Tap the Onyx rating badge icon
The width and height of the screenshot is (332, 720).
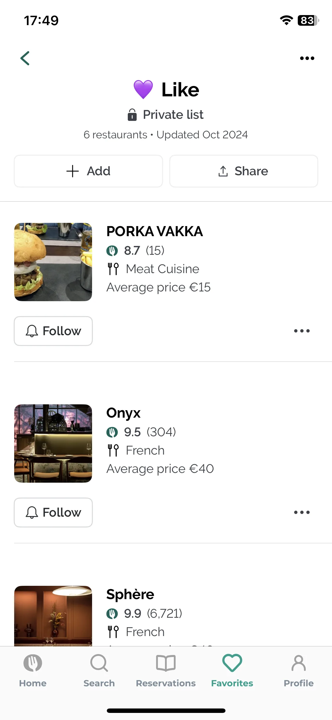click(x=112, y=432)
